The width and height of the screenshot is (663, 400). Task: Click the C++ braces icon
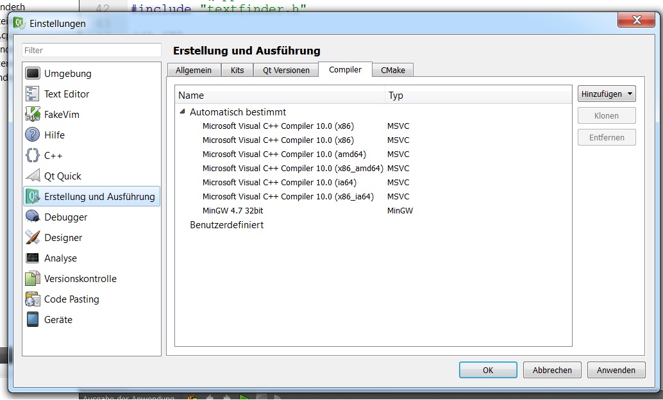[33, 155]
